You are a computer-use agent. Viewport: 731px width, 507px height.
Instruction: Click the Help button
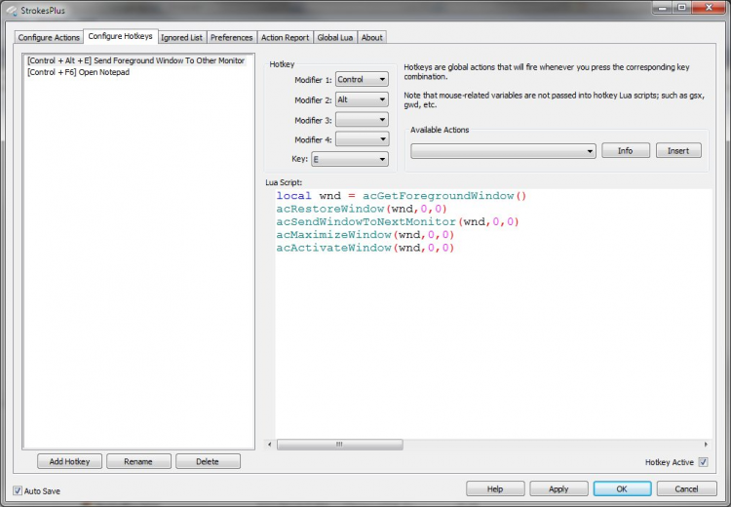495,488
